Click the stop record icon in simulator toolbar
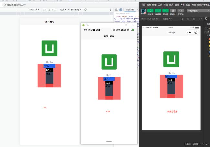The image size is (210, 147). [188, 19]
